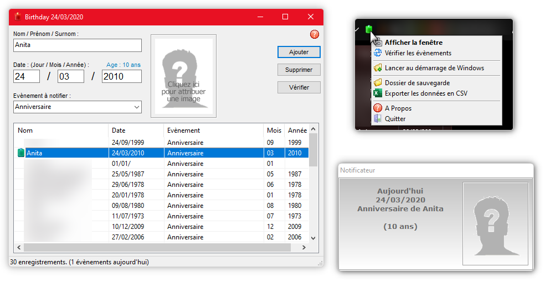Viewport: 545px width, 282px height.
Task: Click the green Birthday tray icon
Action: coord(368,29)
